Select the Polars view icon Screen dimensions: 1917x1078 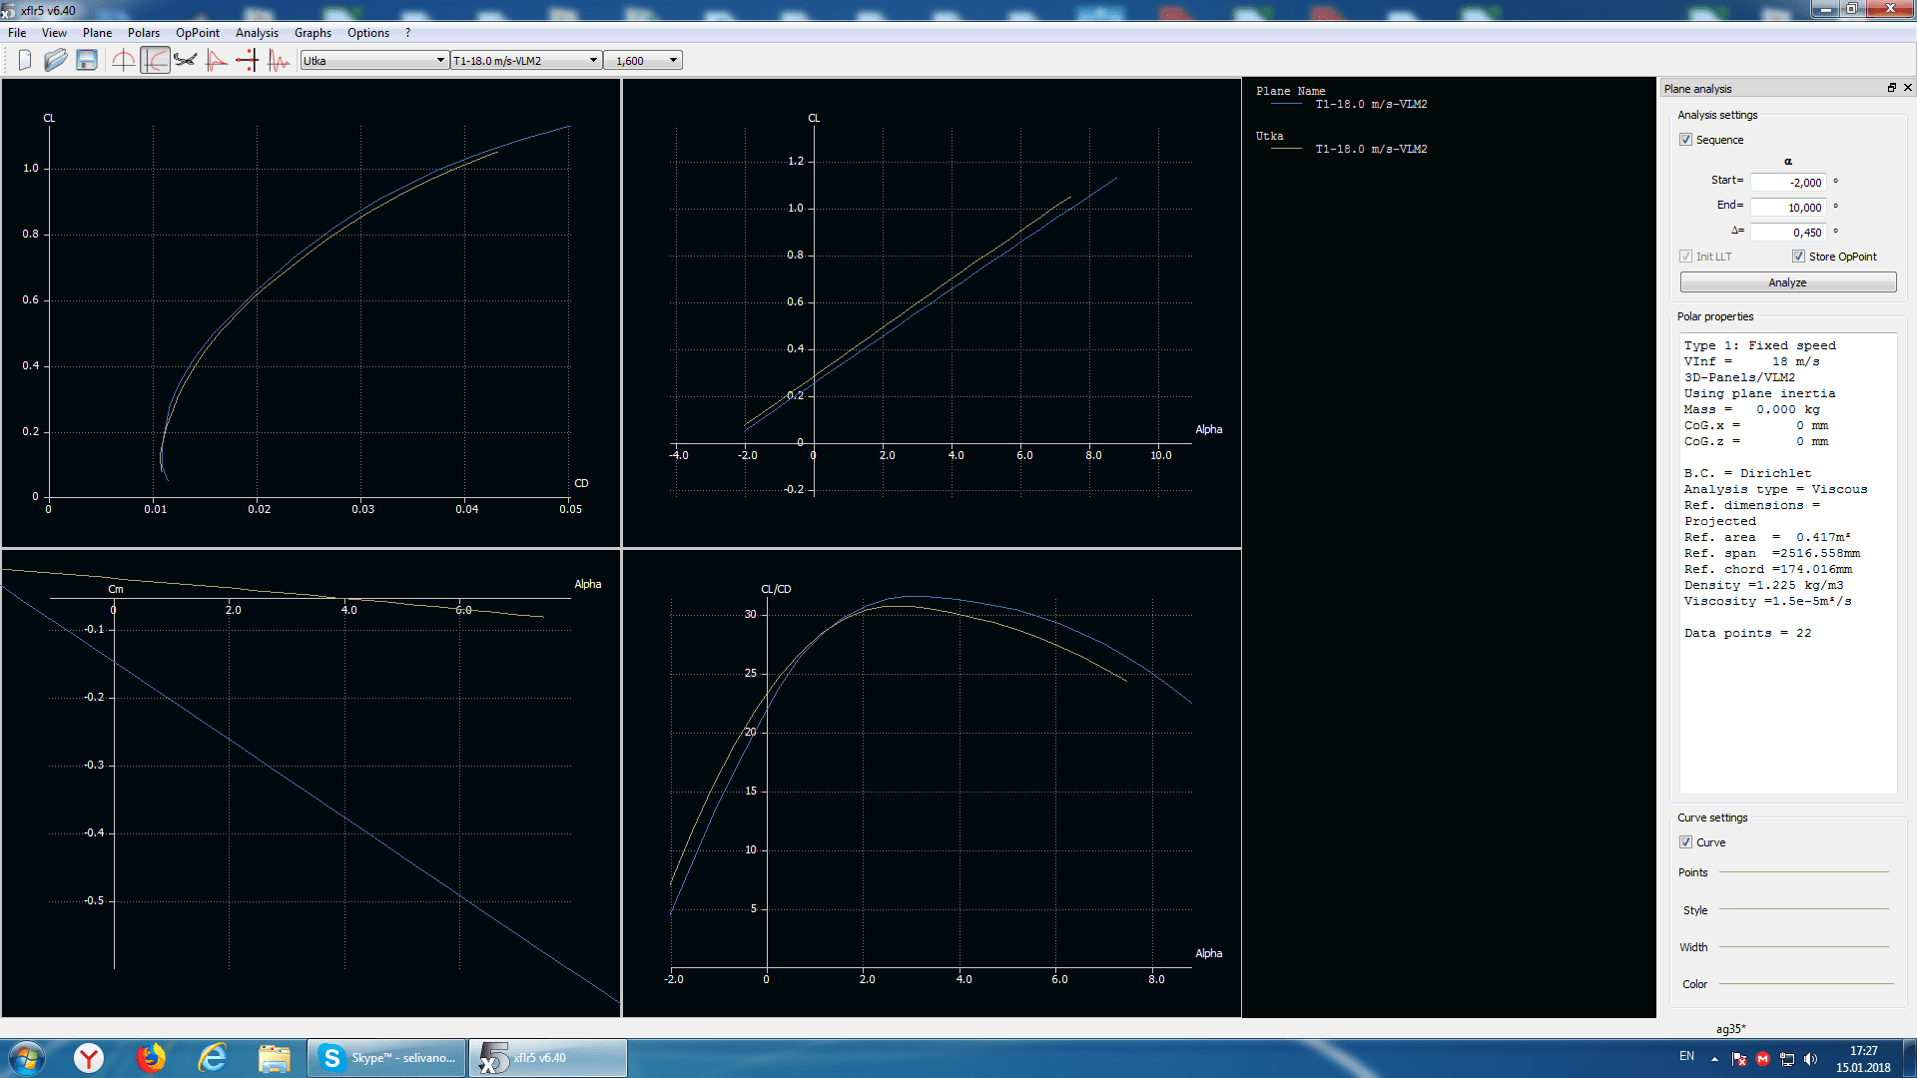155,61
